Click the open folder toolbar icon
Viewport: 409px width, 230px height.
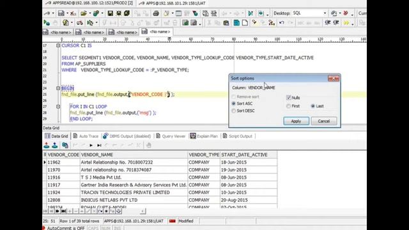(84, 13)
